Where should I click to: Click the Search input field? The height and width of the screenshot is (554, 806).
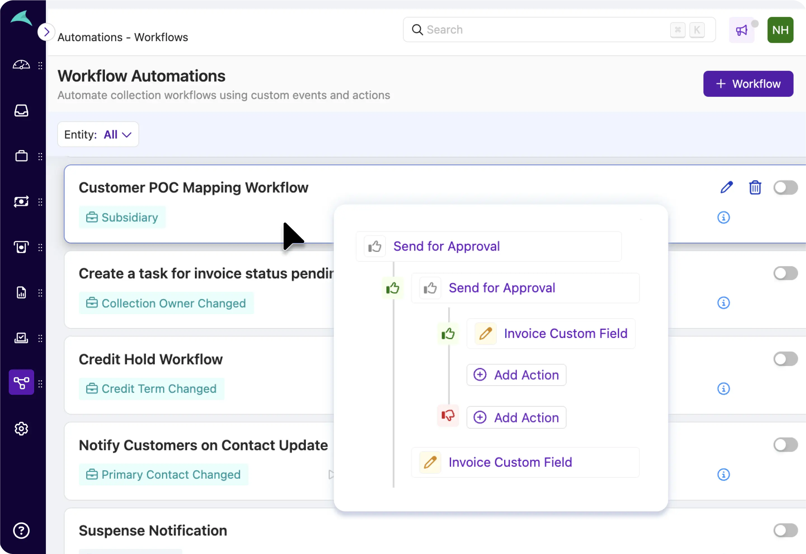coord(559,30)
